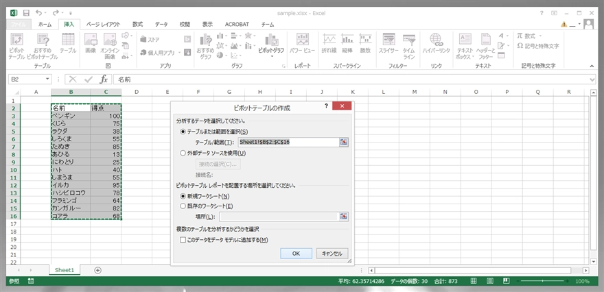Insert a Column sparkline (縦棒)
The width and height of the screenshot is (604, 292).
pyautogui.click(x=347, y=43)
